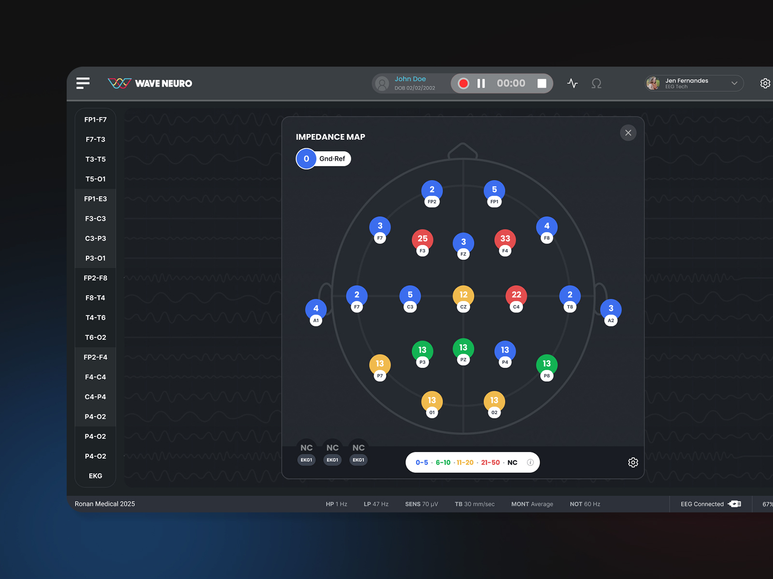773x579 pixels.
Task: Open Impedance Map settings gear
Action: [633, 462]
